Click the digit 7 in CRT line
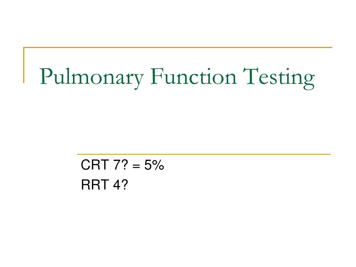This screenshot has height=267, width=356. tap(116, 165)
